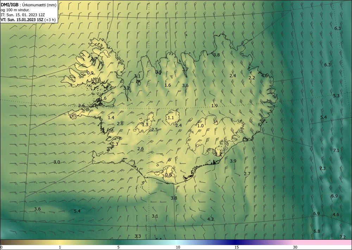The height and width of the screenshot is (250, 352).
Task: Click the colorbar tick label 0
Action: click(1, 248)
